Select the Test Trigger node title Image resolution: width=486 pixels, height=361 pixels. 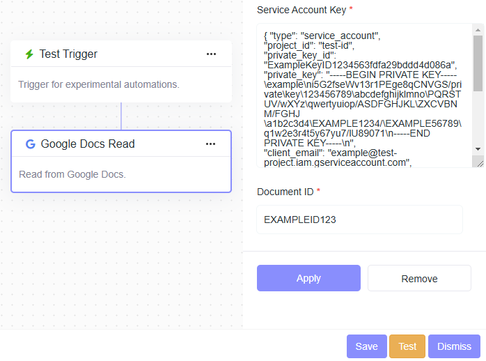coord(68,54)
